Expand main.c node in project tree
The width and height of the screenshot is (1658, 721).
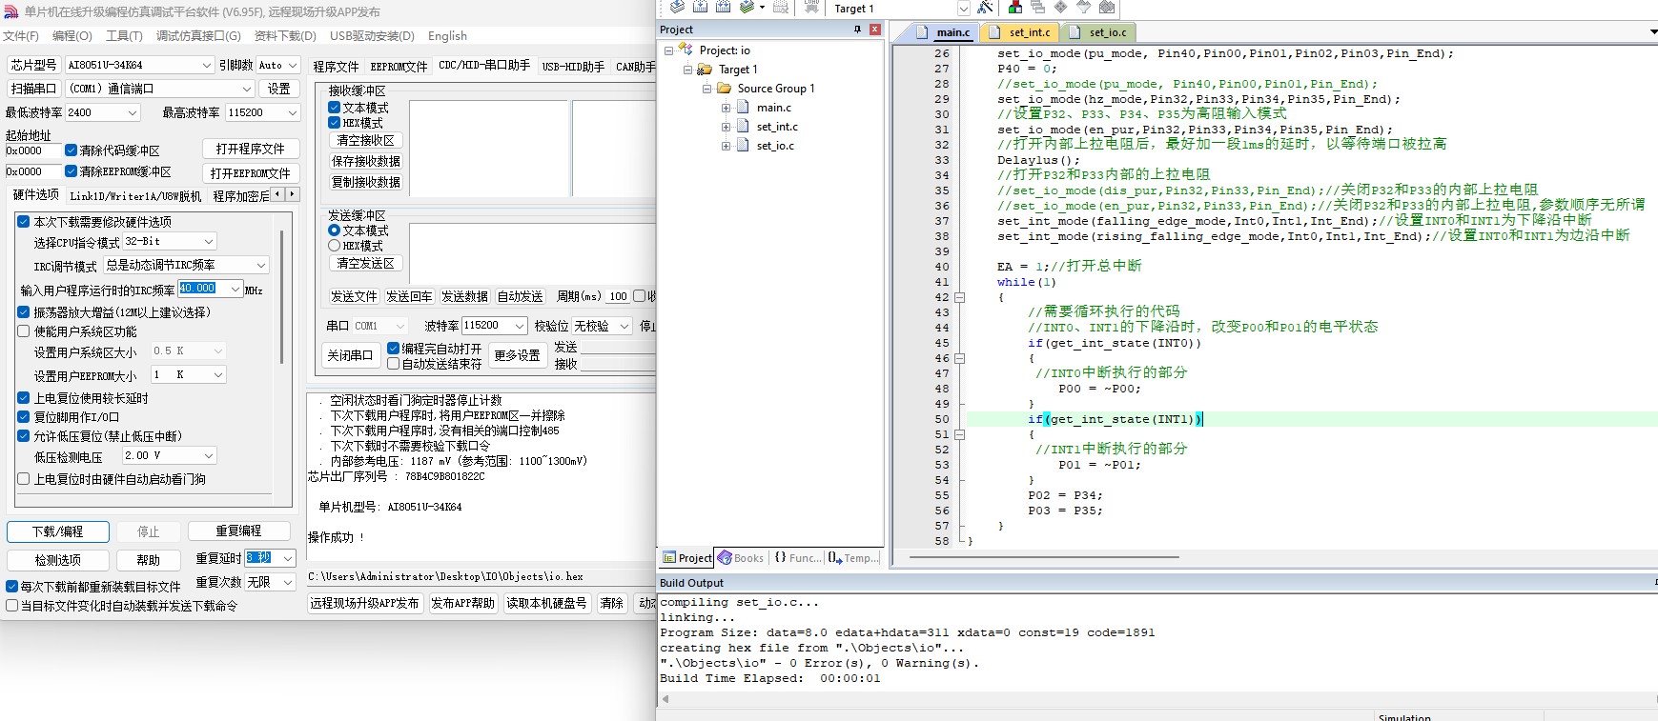click(726, 108)
